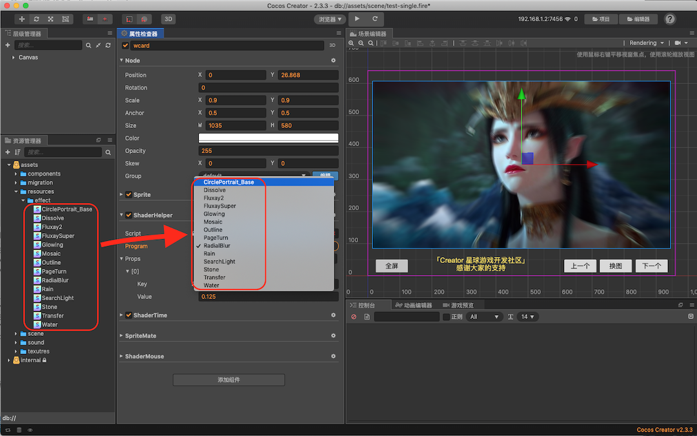Open the white Color swatch picker

pyautogui.click(x=268, y=138)
